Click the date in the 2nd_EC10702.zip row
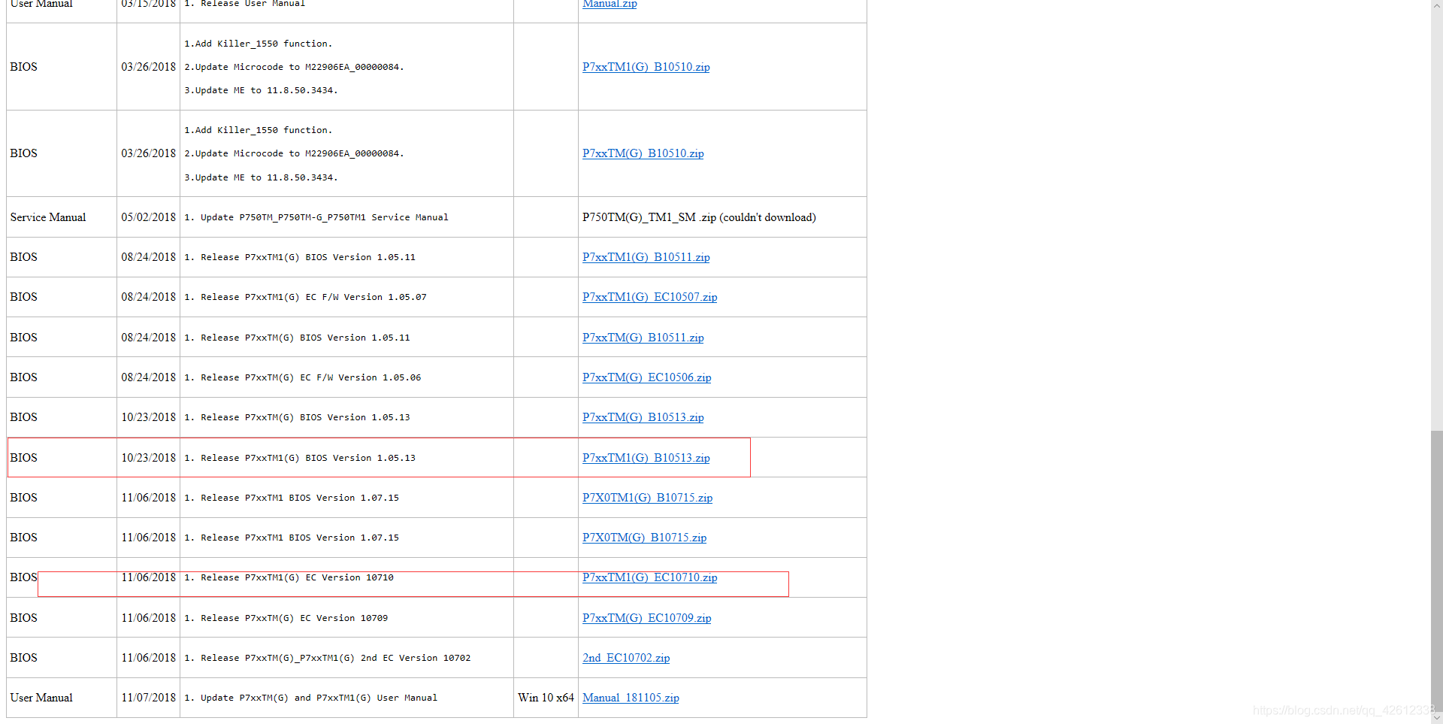 pos(148,658)
